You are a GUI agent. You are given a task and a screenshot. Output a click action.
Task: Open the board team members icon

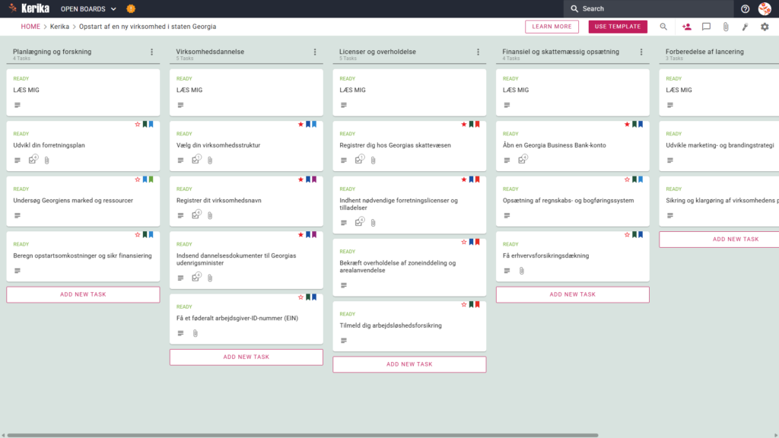[687, 27]
